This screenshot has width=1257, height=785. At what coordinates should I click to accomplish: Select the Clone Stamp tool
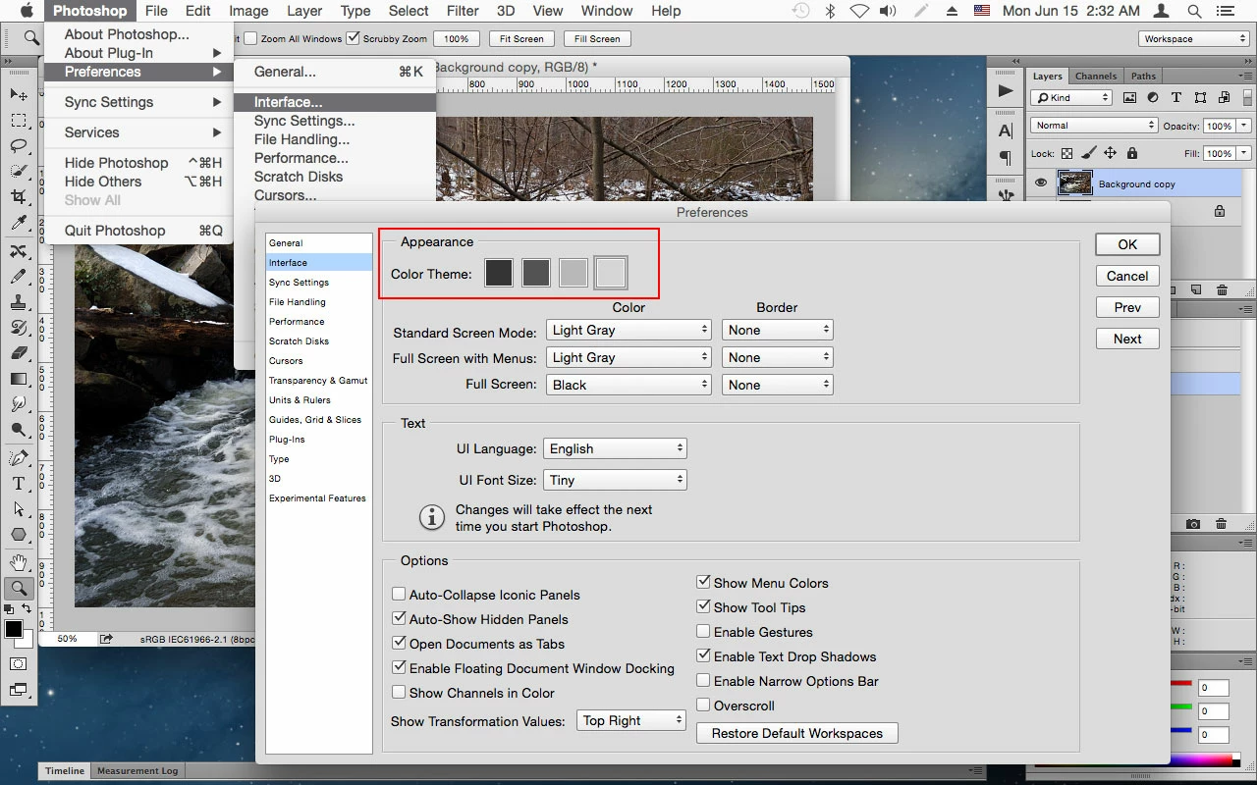point(19,302)
